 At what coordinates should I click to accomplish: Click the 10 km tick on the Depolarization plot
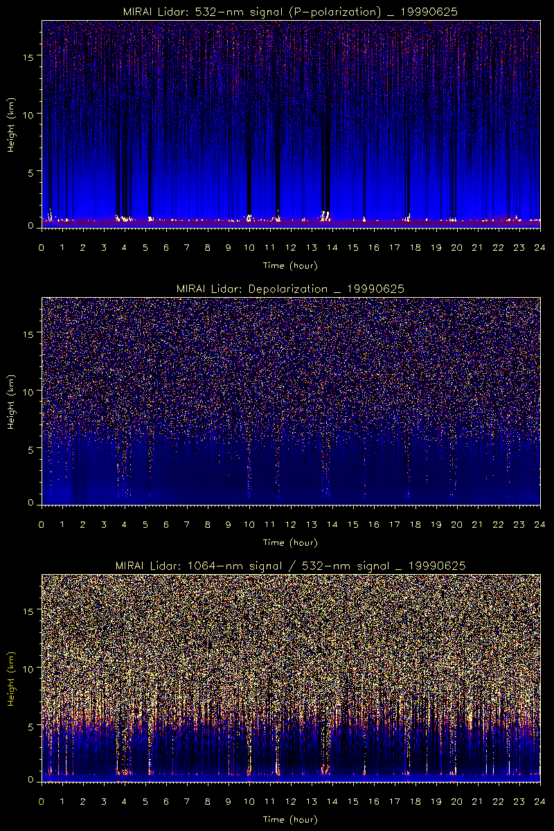point(32,391)
